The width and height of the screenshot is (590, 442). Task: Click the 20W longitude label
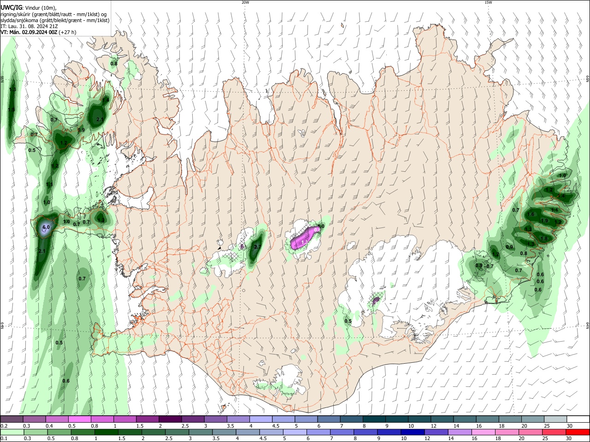pos(245,2)
